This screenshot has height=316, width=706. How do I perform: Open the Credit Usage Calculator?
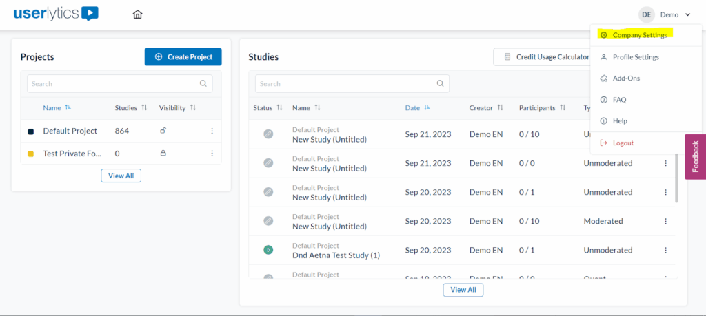coord(546,57)
